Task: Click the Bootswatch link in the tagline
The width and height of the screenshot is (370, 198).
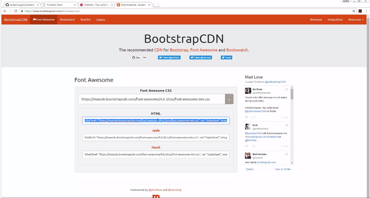Action: [x=237, y=50]
